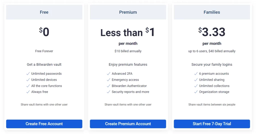Click the checkmark next to Security reports and more
Viewport: 256px width, 134px height.
[x=108, y=92]
